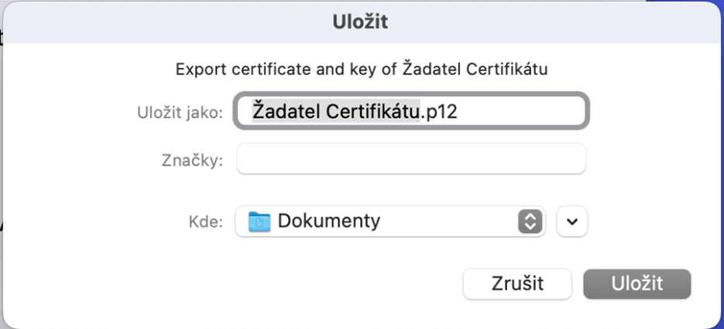Click the Uložit dialog title bar
Screen dimensions: 724x329
360,22
